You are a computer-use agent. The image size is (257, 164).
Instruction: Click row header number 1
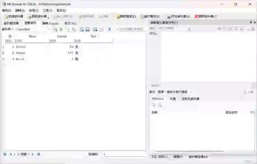(3, 47)
